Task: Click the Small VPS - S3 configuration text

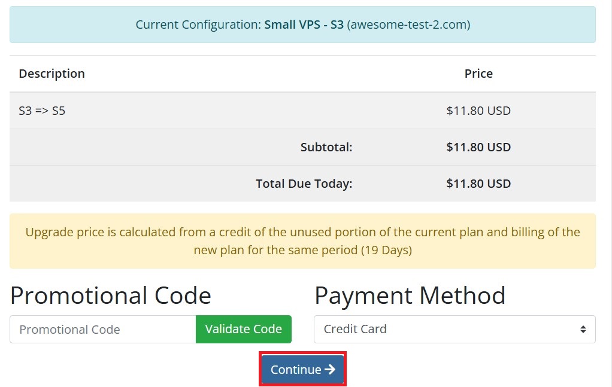Action: click(304, 25)
